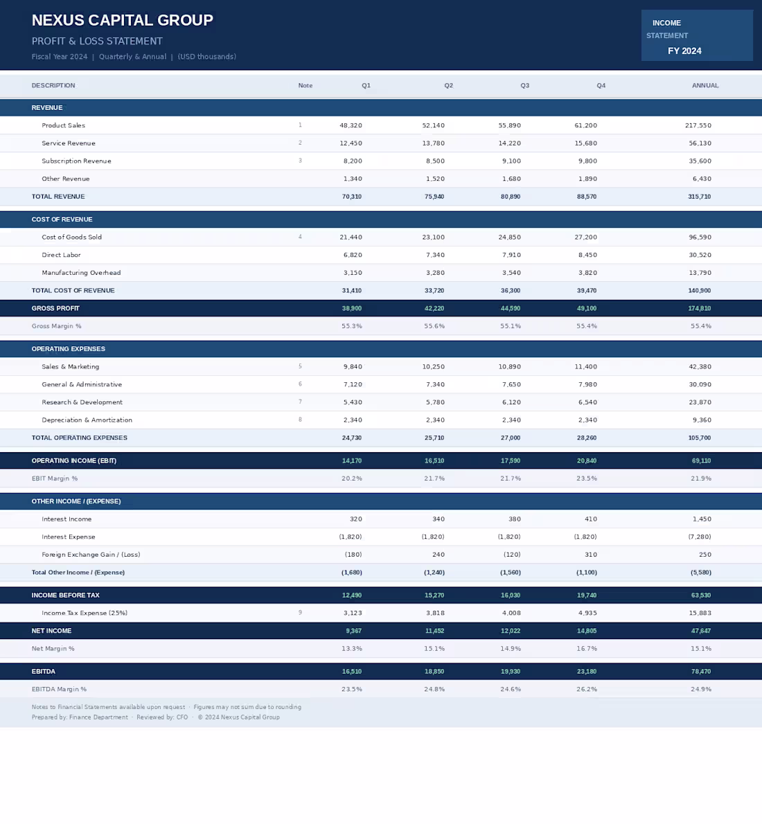The height and width of the screenshot is (824, 762).
Task: Click the © 2024 Nexus Capital Group footer
Action: pyautogui.click(x=239, y=717)
